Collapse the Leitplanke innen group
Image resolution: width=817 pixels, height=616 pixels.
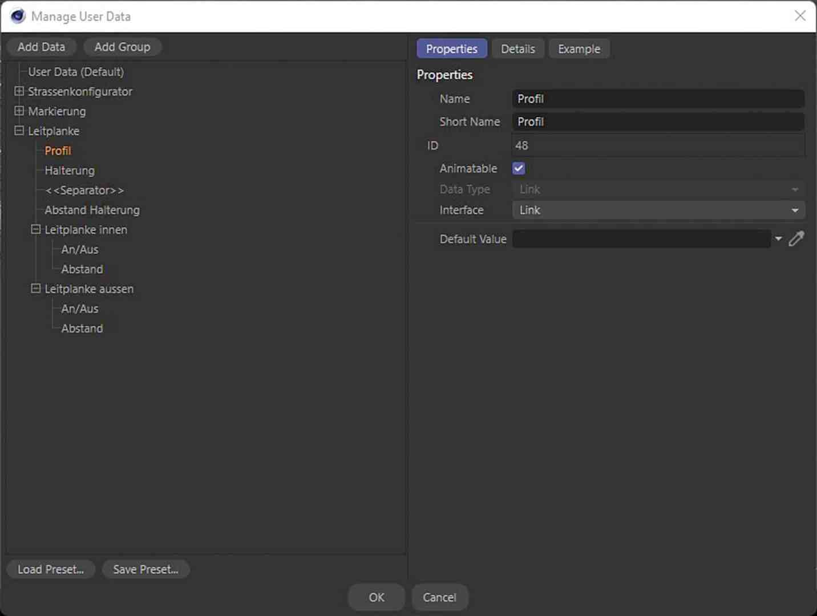tap(35, 229)
